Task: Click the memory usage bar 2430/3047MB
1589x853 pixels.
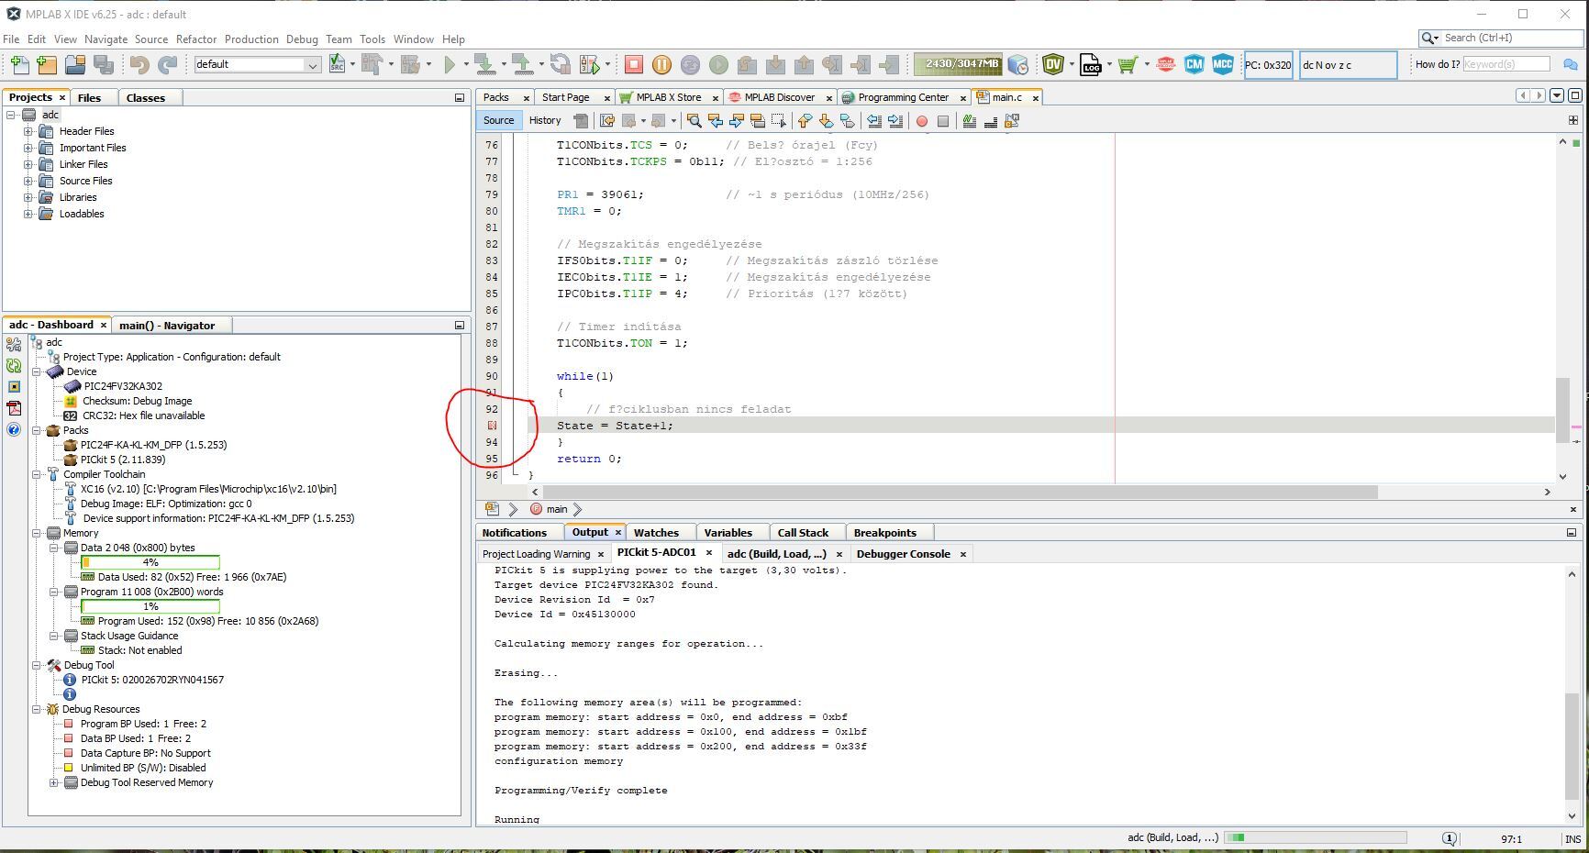Action: pos(959,64)
